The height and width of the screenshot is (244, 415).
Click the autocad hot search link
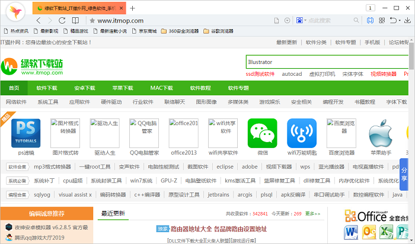tap(292, 74)
